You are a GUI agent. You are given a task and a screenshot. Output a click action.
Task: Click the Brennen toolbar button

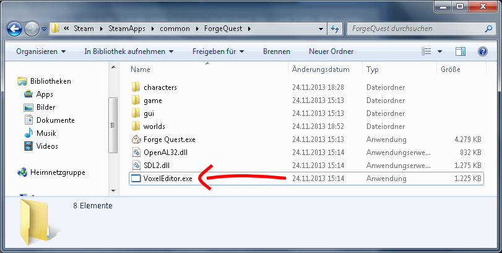pyautogui.click(x=276, y=51)
